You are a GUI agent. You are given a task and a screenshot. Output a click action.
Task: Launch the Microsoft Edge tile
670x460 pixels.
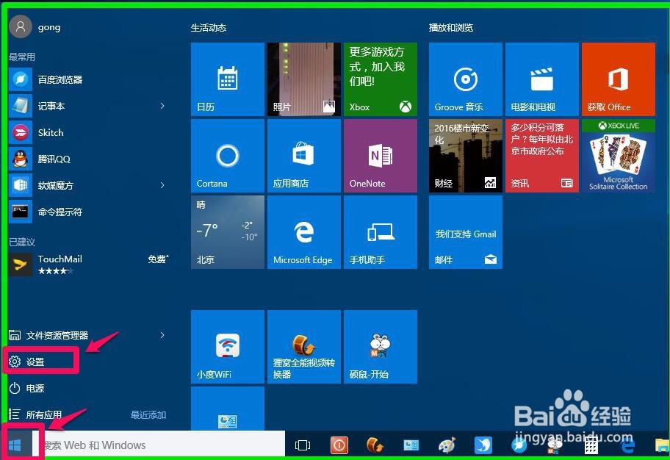coord(304,232)
